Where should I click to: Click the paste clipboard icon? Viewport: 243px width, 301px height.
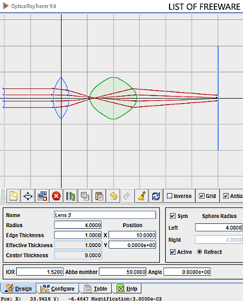[x=99, y=196]
